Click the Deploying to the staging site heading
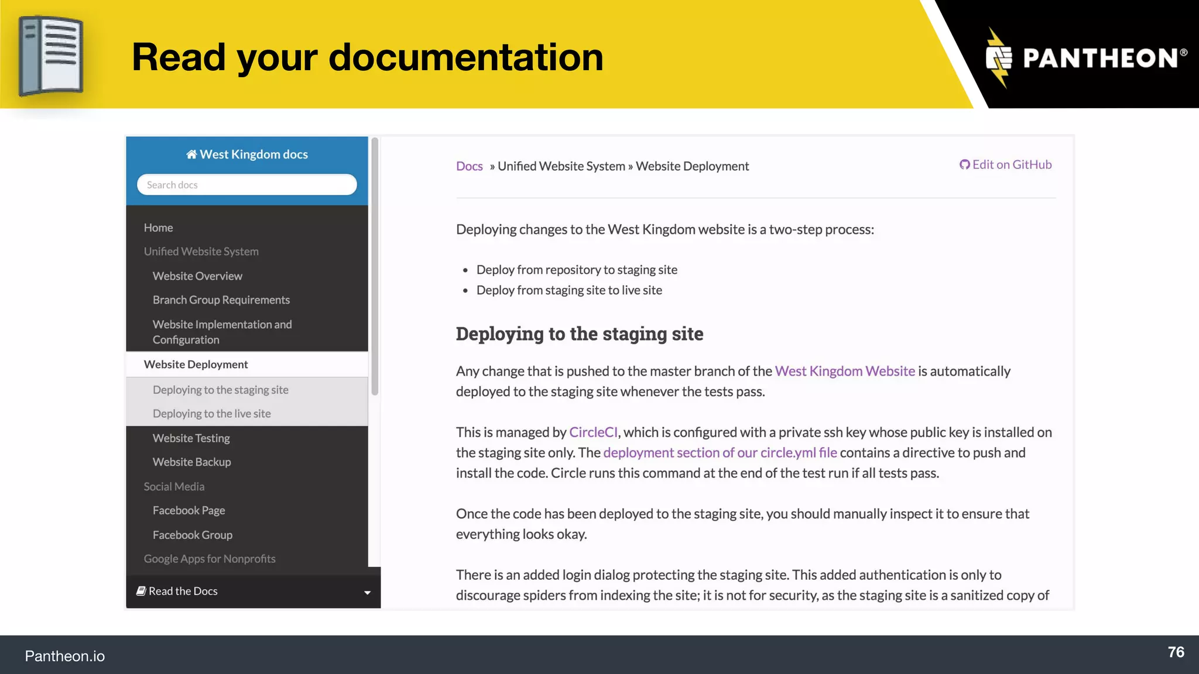 [x=579, y=333]
